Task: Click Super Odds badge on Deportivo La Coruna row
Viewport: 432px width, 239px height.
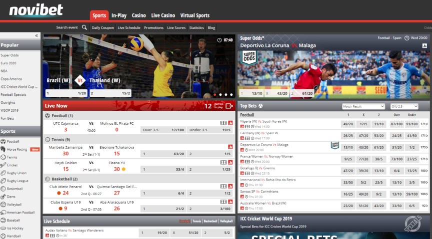Action: 334,145
